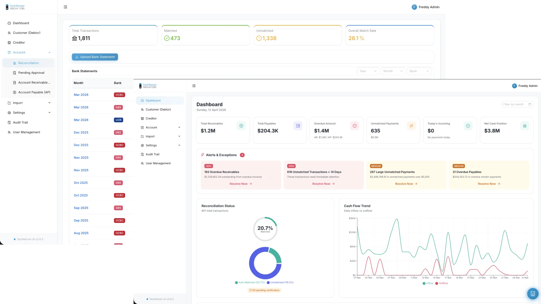Click Resolve Now under Overdue Receivables alert
Screen dimensions: 541x304
click(x=240, y=184)
